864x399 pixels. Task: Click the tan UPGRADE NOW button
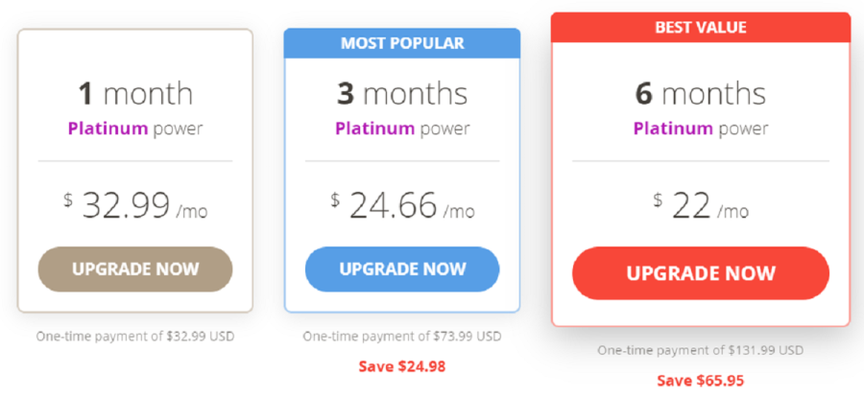pyautogui.click(x=135, y=270)
